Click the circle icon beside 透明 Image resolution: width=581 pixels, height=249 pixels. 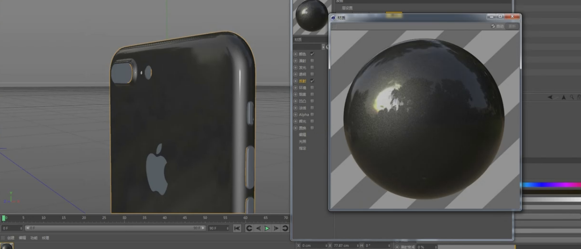click(x=296, y=74)
